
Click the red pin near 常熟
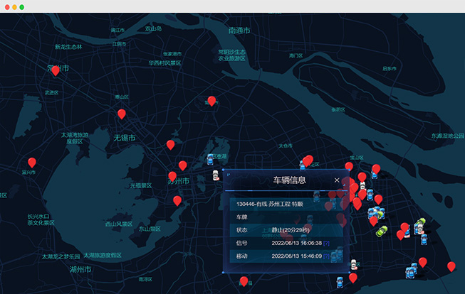click(x=211, y=101)
